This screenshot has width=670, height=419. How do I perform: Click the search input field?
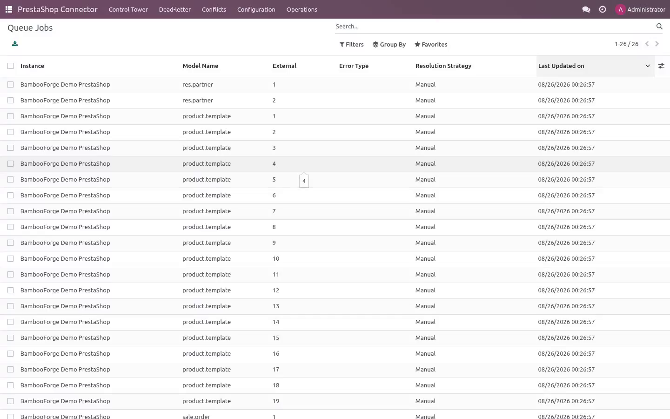pyautogui.click(x=494, y=27)
